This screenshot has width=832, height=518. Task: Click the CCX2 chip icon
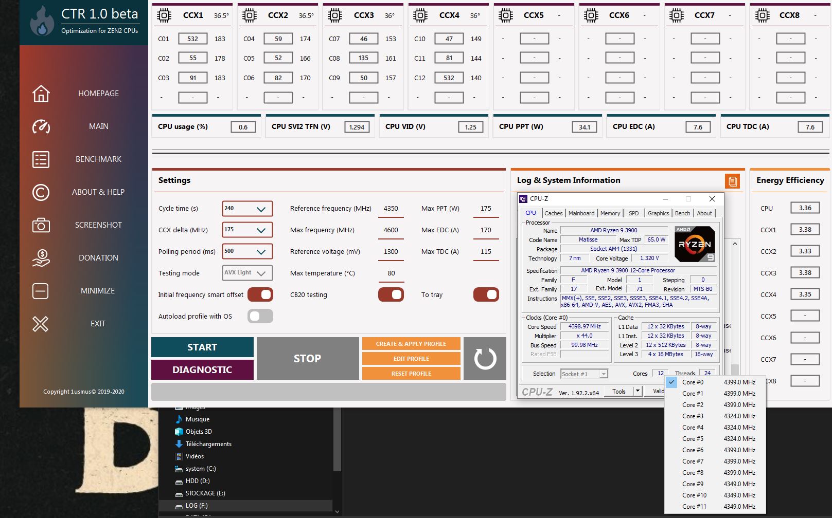[250, 15]
